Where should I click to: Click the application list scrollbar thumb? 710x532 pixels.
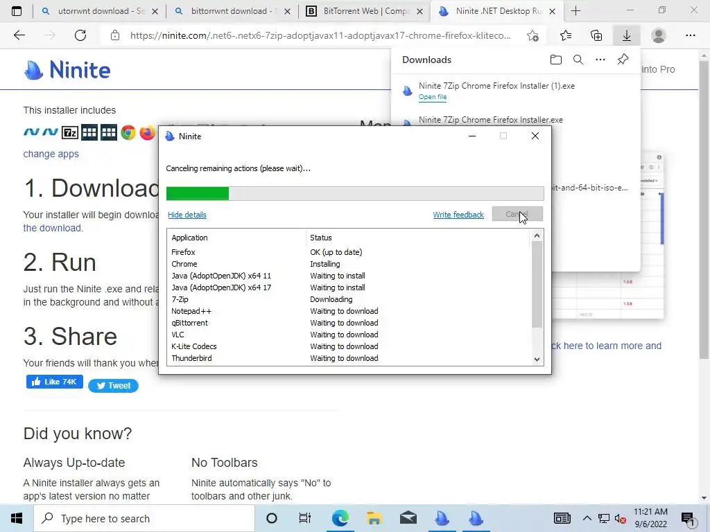[537, 284]
